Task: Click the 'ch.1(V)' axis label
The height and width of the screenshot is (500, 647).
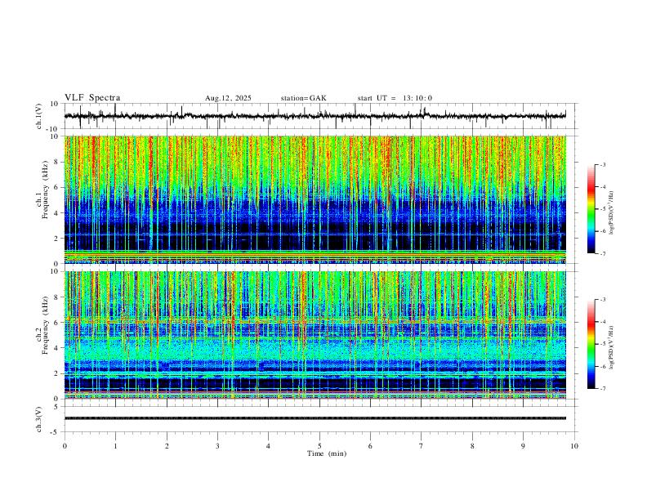Action: (x=39, y=116)
